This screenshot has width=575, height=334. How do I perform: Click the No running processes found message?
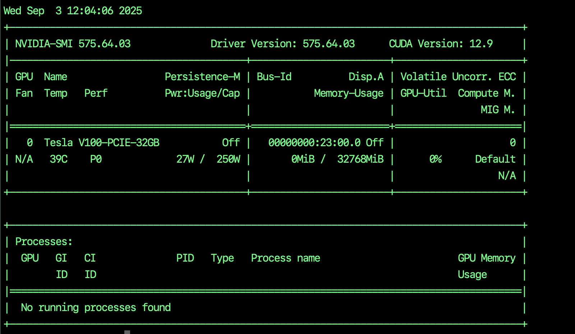[x=96, y=307]
